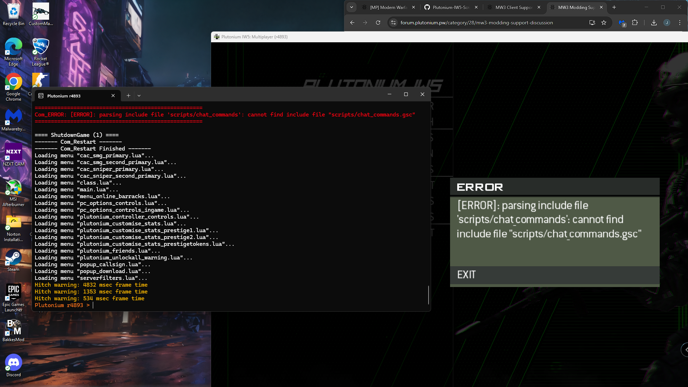Click the install app icon in address bar

[592, 23]
